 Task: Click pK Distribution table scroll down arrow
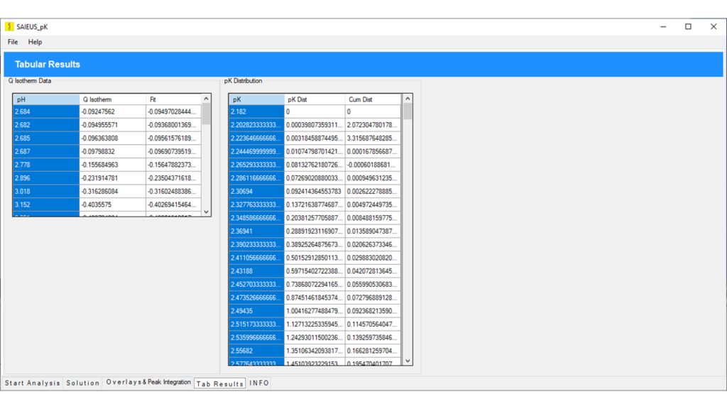click(408, 360)
